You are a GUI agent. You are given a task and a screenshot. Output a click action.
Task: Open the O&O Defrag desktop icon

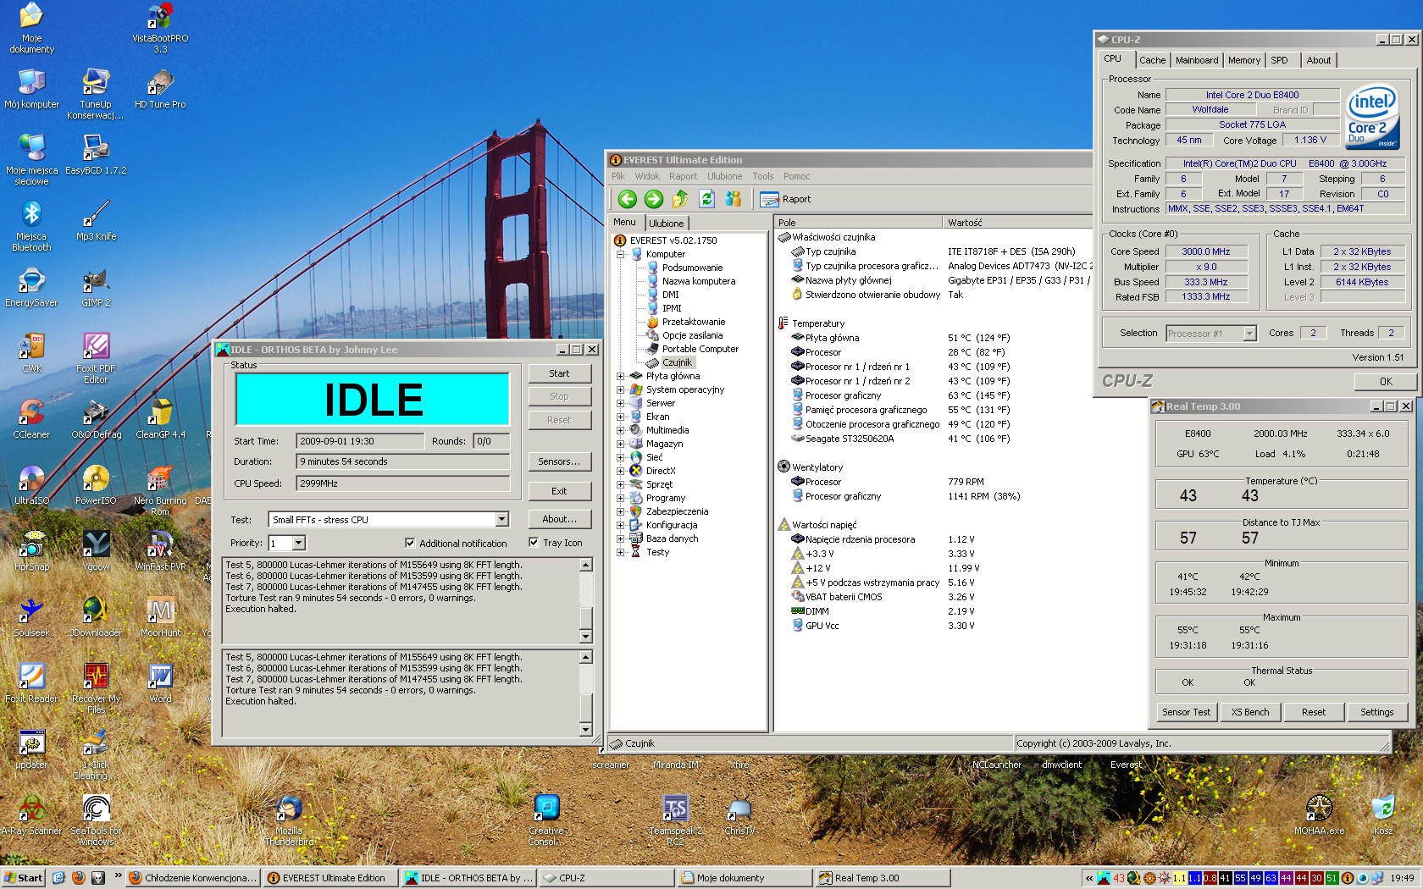pos(96,419)
